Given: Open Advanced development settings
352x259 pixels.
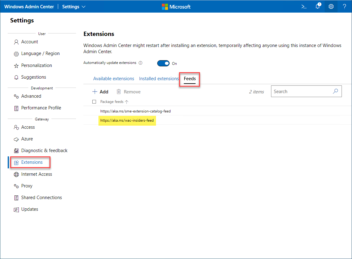Looking at the screenshot, I should [x=31, y=96].
